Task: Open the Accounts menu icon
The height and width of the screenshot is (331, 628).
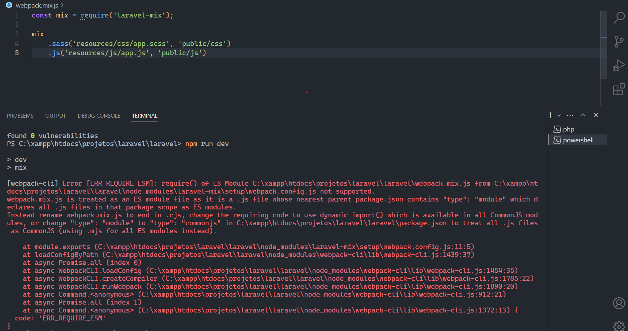Action: pos(619,303)
